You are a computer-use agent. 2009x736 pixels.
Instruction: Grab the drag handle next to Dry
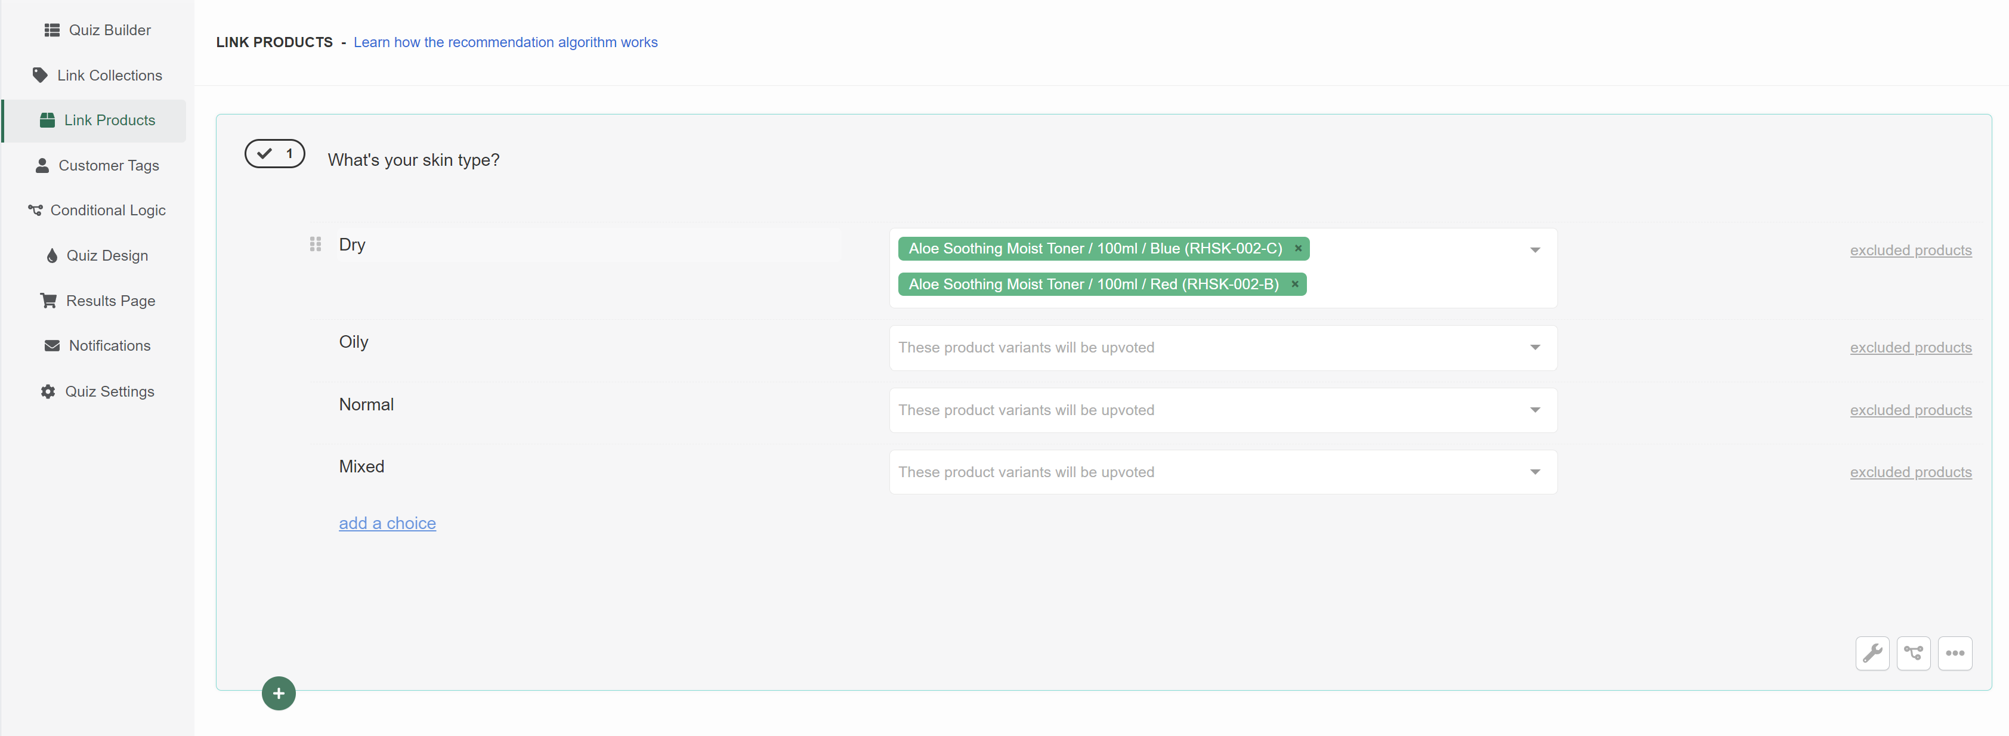(315, 244)
